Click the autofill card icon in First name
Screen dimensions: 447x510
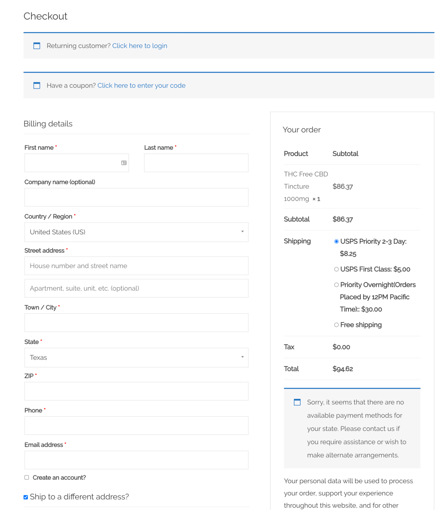click(124, 163)
